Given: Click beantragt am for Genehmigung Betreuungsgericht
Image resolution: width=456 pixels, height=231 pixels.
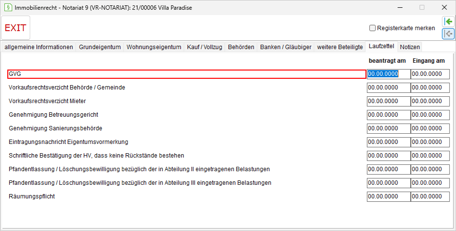Looking at the screenshot, I should 389,115.
